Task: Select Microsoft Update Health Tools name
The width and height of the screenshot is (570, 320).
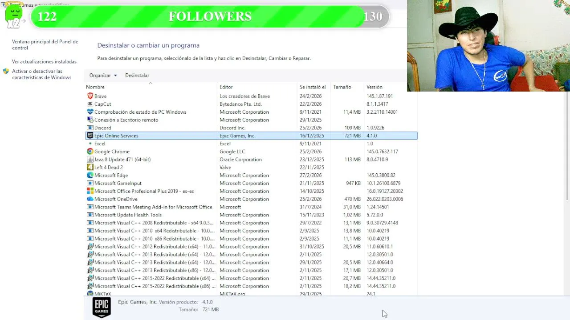Action: 128,215
